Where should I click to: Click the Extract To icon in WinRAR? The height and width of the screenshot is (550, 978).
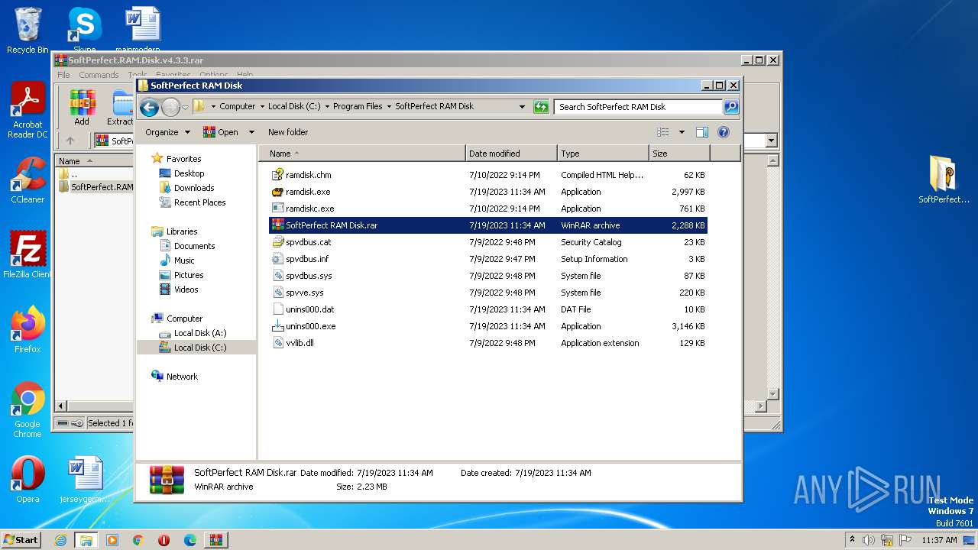pyautogui.click(x=121, y=108)
